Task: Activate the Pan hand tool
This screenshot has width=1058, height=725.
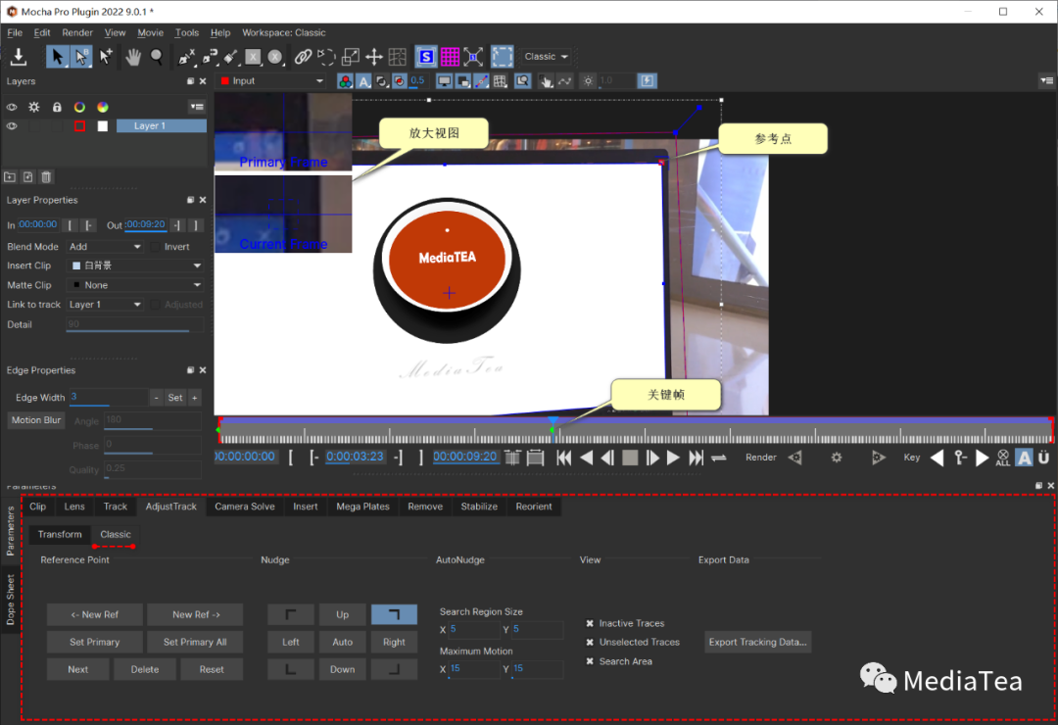Action: [x=133, y=57]
